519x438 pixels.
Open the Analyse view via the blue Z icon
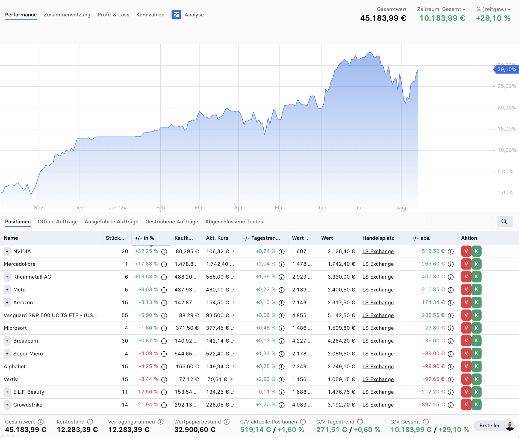click(x=176, y=15)
